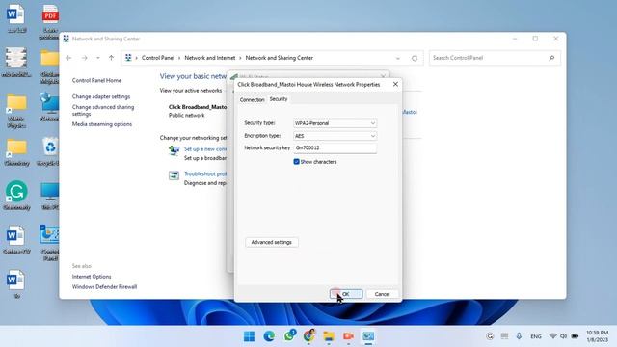
Task: Select the Control Panel desktop shortcut
Action: [x=49, y=243]
